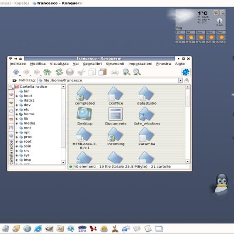Screen dimensions: 234x234
Task: Click the grey Stop loading ball icon
Action: point(70,72)
